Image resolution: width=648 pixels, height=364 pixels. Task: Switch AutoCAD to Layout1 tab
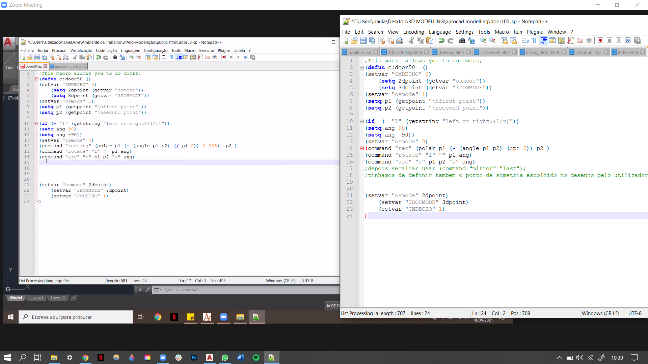(x=36, y=298)
